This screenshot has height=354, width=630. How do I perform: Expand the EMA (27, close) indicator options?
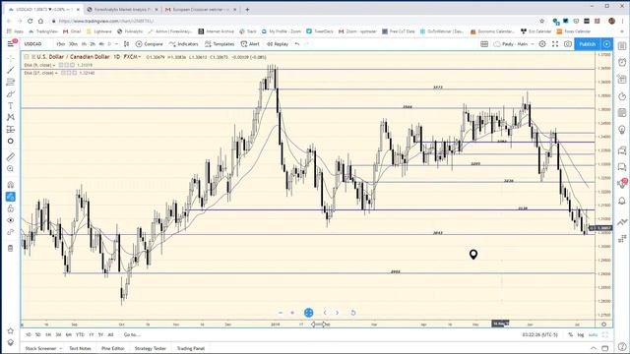pyautogui.click(x=56, y=73)
